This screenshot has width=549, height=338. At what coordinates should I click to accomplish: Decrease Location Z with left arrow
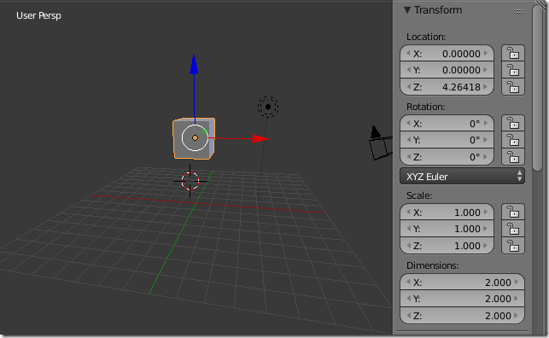[x=408, y=86]
